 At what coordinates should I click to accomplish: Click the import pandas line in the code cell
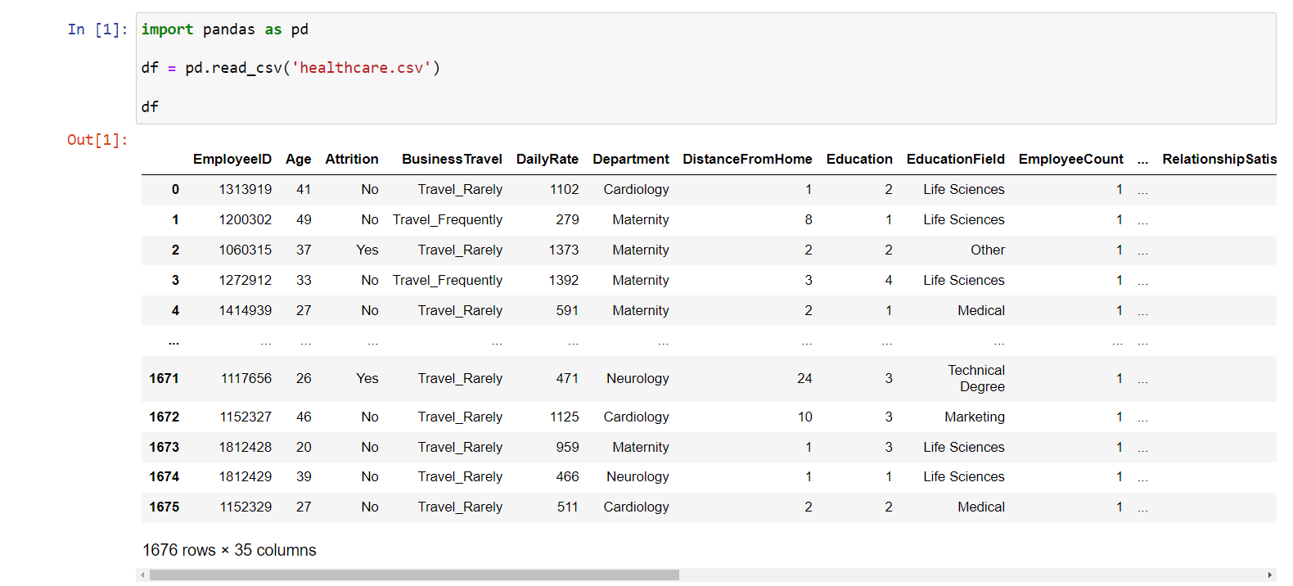pyautogui.click(x=224, y=29)
